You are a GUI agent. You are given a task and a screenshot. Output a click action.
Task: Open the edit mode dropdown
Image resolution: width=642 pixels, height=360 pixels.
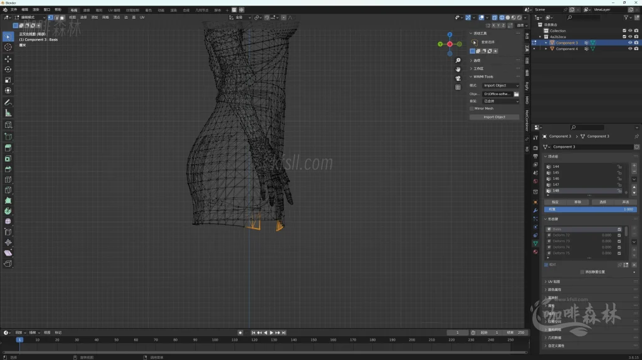(30, 18)
